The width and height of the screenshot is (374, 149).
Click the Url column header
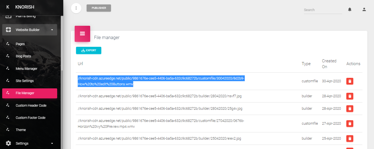tap(80, 64)
